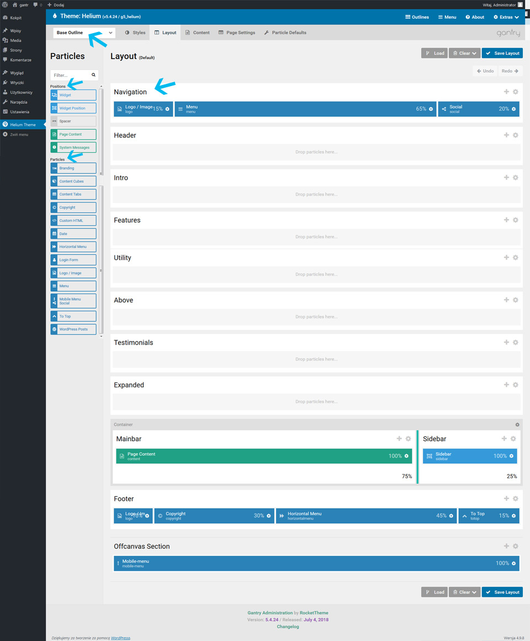Select Widget Position in Positions list
The width and height of the screenshot is (530, 641).
click(73, 108)
